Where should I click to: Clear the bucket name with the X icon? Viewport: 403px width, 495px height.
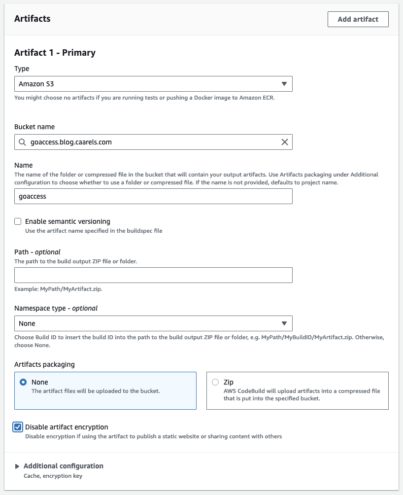click(x=284, y=142)
